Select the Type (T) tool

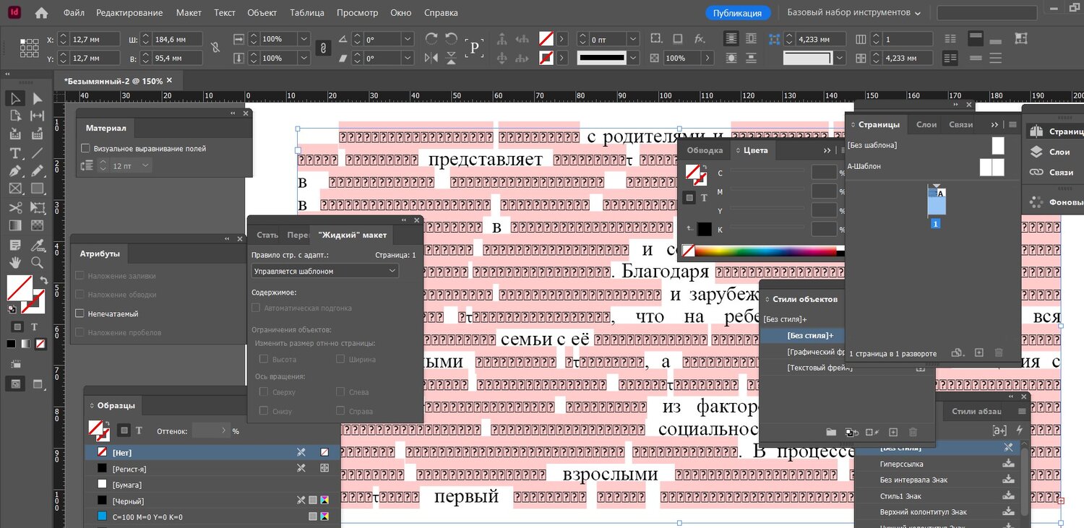pos(14,152)
